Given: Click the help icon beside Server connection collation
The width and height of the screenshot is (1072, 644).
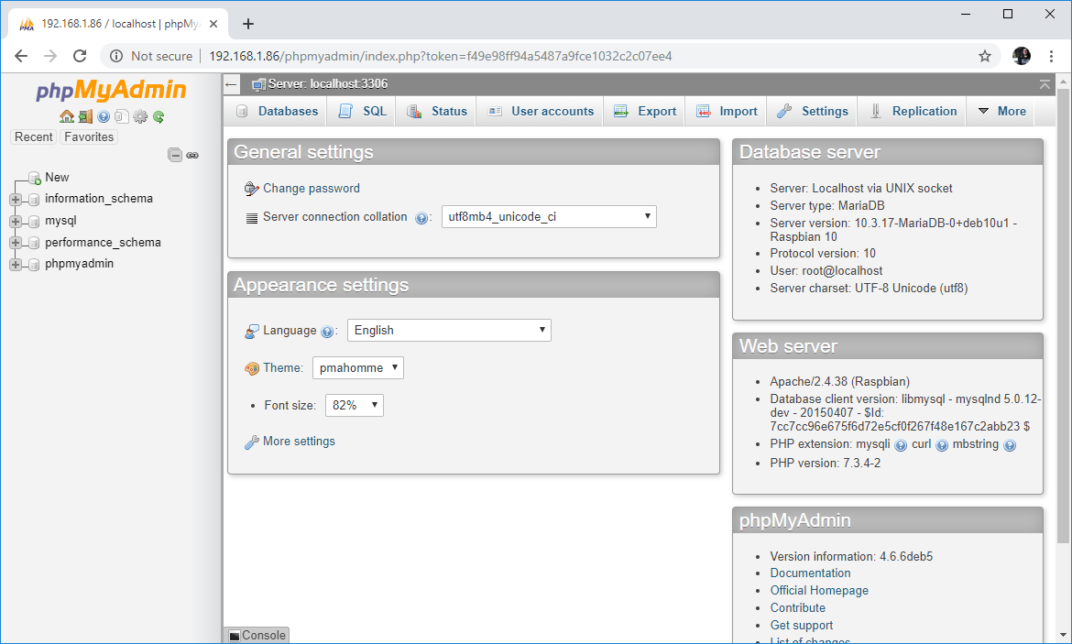Looking at the screenshot, I should pyautogui.click(x=421, y=217).
